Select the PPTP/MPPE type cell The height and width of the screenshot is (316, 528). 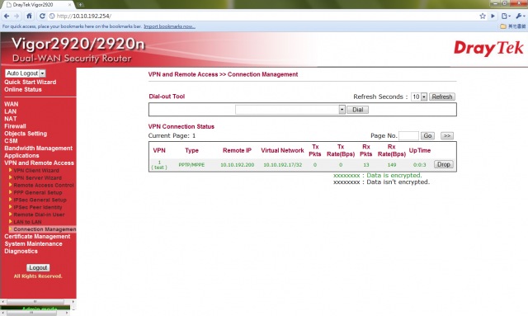pos(191,165)
